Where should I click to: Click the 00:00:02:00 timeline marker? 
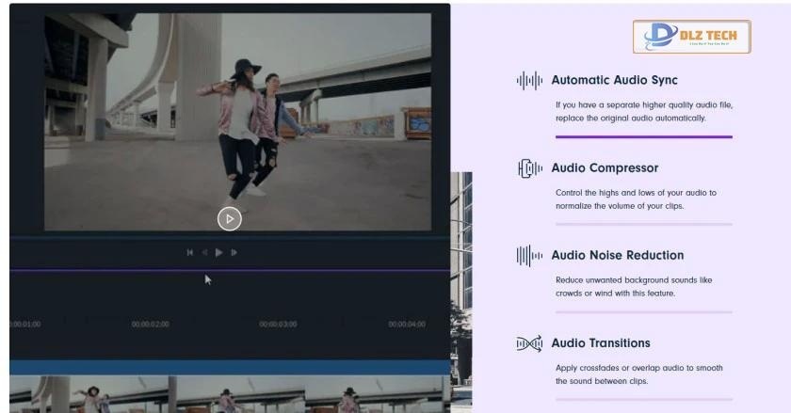pyautogui.click(x=150, y=325)
